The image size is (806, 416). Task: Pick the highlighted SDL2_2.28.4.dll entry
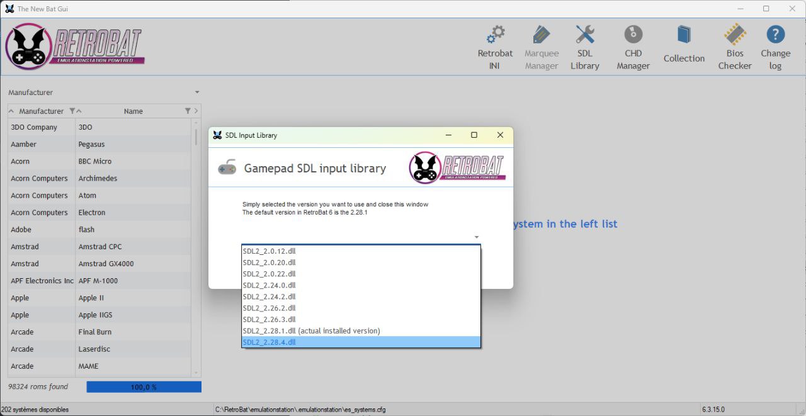point(361,342)
